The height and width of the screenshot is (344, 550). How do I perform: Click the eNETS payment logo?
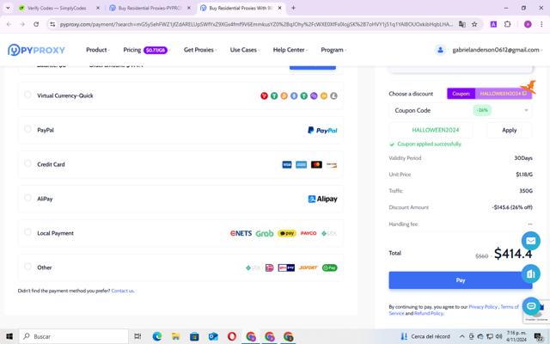[241, 233]
